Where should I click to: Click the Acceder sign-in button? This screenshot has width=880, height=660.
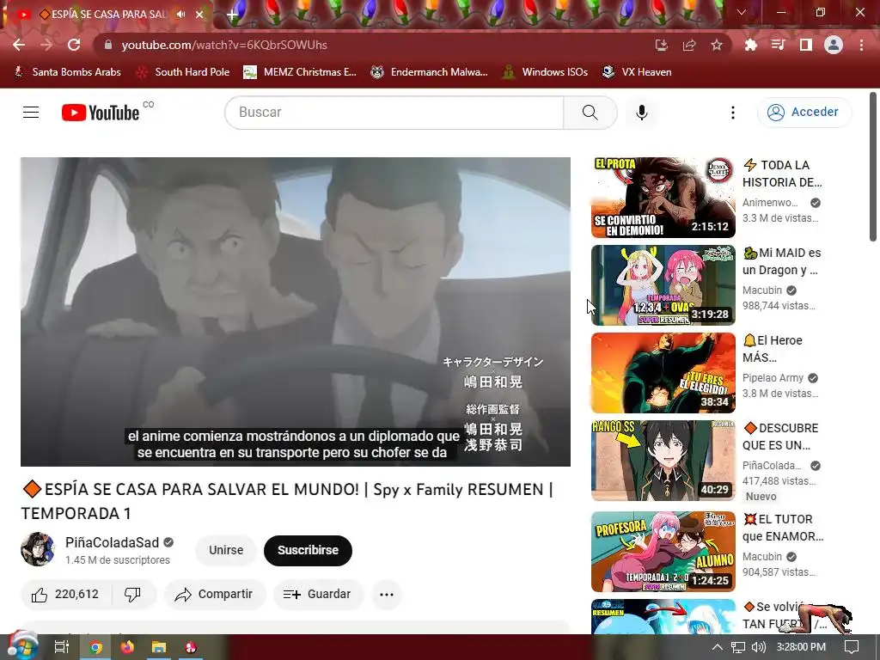[804, 113]
